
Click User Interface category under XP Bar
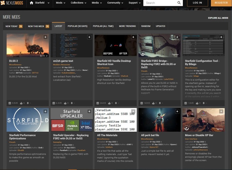point(191,139)
